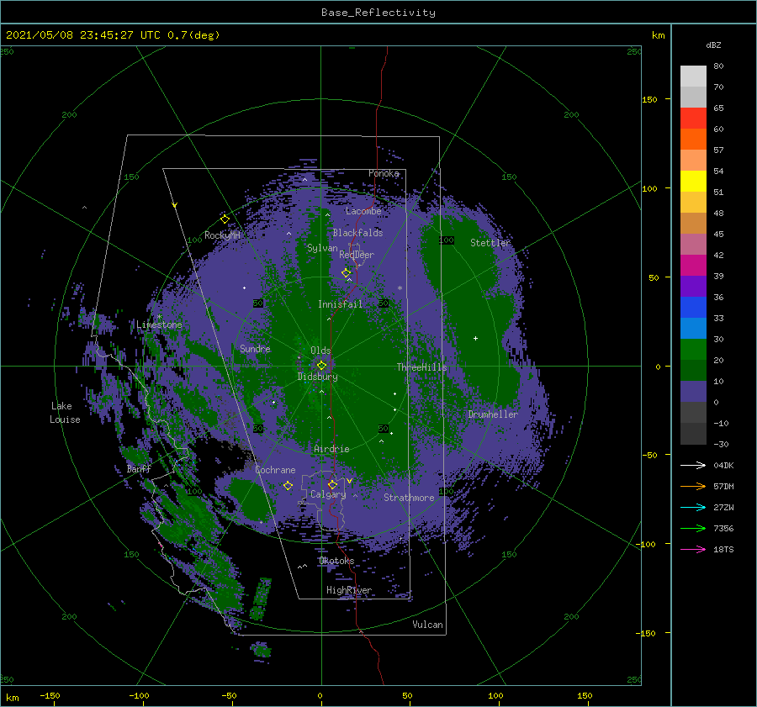Screen dimensions: 757x707
Task: Select the RockyMH label
Action: [x=222, y=235]
